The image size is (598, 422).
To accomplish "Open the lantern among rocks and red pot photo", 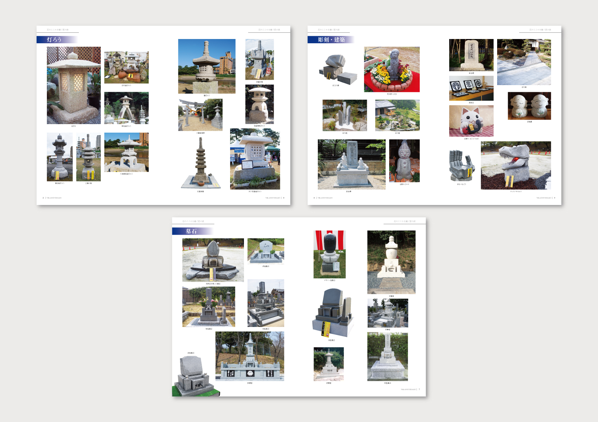I will (126, 67).
